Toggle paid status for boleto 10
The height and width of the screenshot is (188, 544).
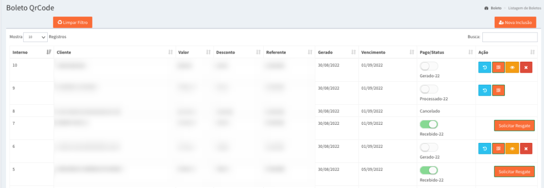click(429, 67)
